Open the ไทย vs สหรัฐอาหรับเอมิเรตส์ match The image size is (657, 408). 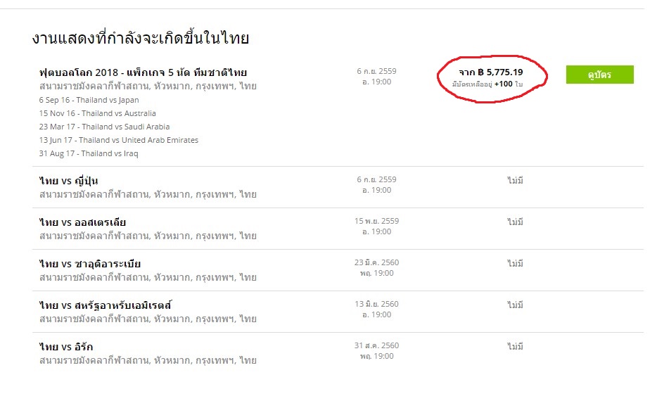click(106, 305)
